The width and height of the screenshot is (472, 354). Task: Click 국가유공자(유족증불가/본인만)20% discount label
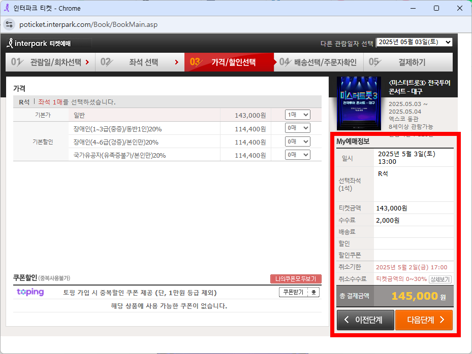[119, 155]
